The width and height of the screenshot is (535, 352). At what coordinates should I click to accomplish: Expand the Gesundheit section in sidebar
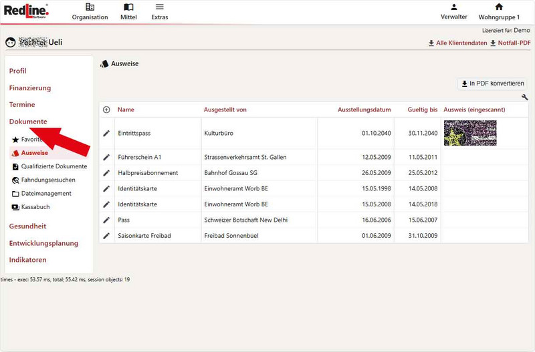(27, 226)
